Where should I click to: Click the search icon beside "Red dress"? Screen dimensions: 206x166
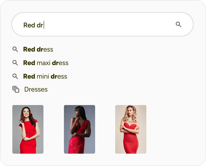pyautogui.click(x=15, y=49)
